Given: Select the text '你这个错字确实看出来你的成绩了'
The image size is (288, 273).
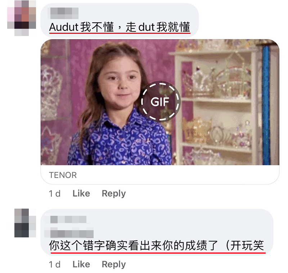Looking at the screenshot, I should (x=133, y=245).
